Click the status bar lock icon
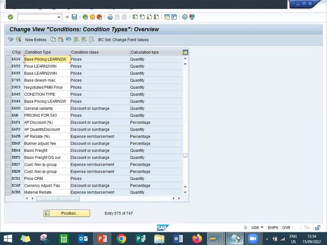This screenshot has width=327, height=245. click(x=317, y=228)
